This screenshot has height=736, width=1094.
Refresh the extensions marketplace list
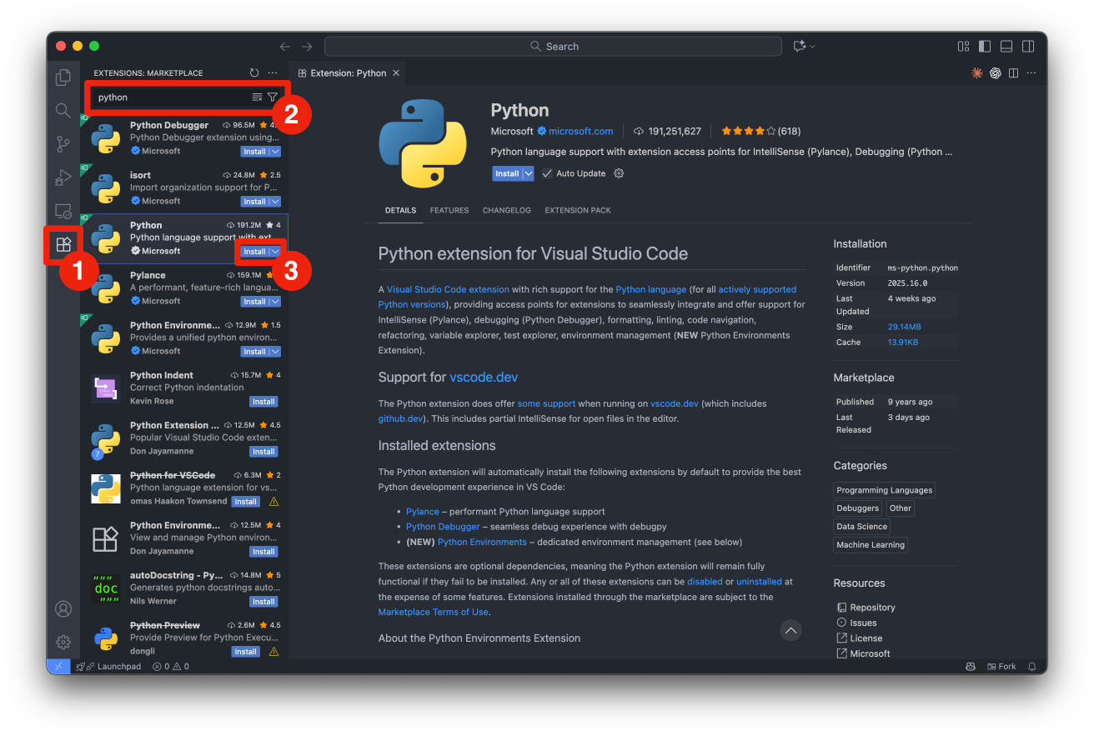click(x=254, y=73)
